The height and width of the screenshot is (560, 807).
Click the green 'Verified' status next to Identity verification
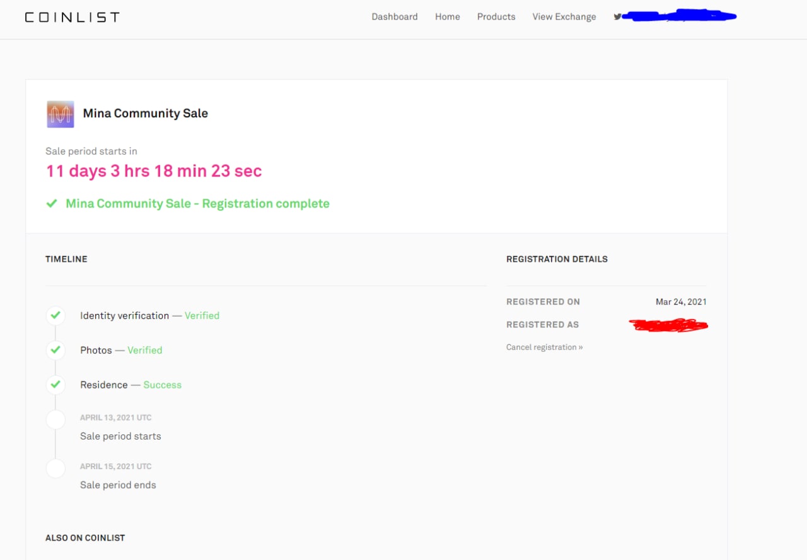[202, 315]
